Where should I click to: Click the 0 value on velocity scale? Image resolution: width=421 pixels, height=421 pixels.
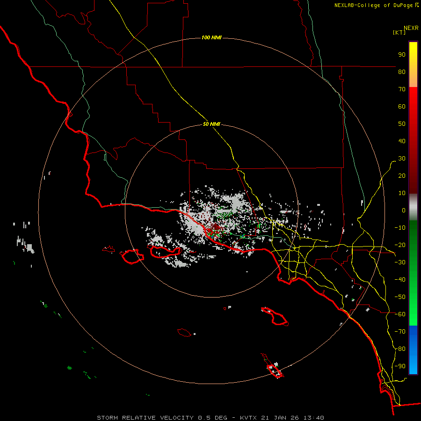pos(404,210)
